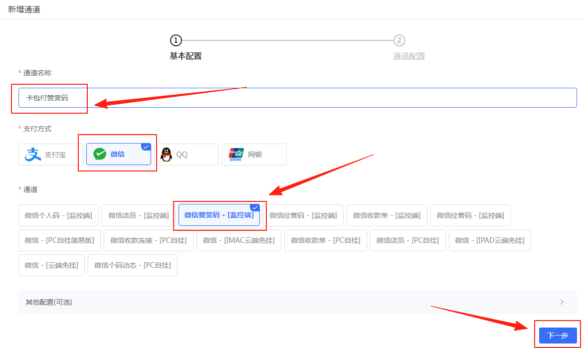Expand 其他配置(可选) section
The width and height of the screenshot is (582, 348).
click(x=48, y=302)
